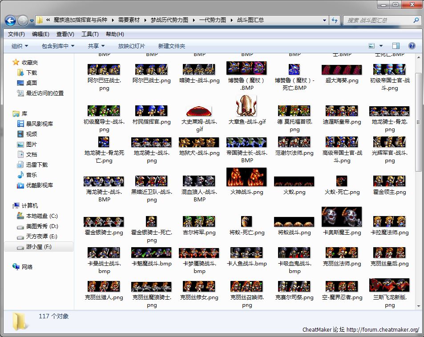This screenshot has width=424, height=337.
Task: Click the refresh button beside address bar
Action: (x=335, y=20)
